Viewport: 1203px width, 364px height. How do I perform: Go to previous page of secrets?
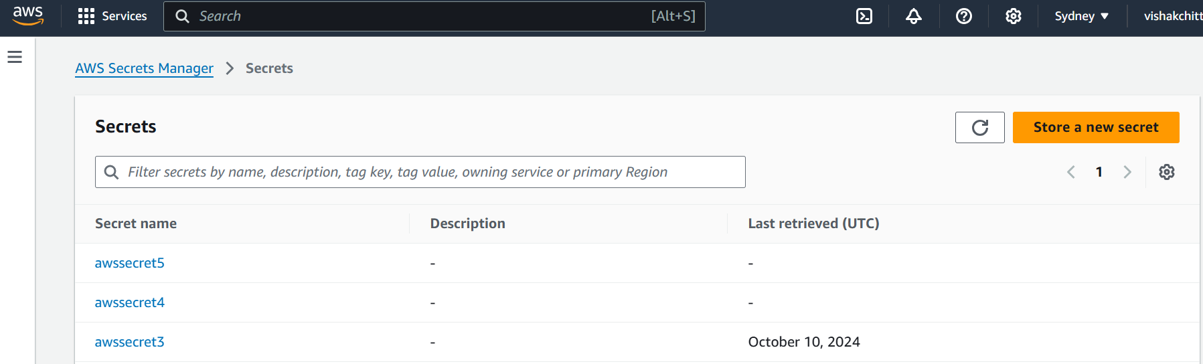pyautogui.click(x=1071, y=172)
